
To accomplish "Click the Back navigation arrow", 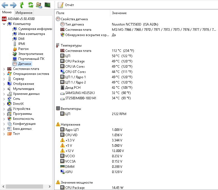I will point(5,5).
